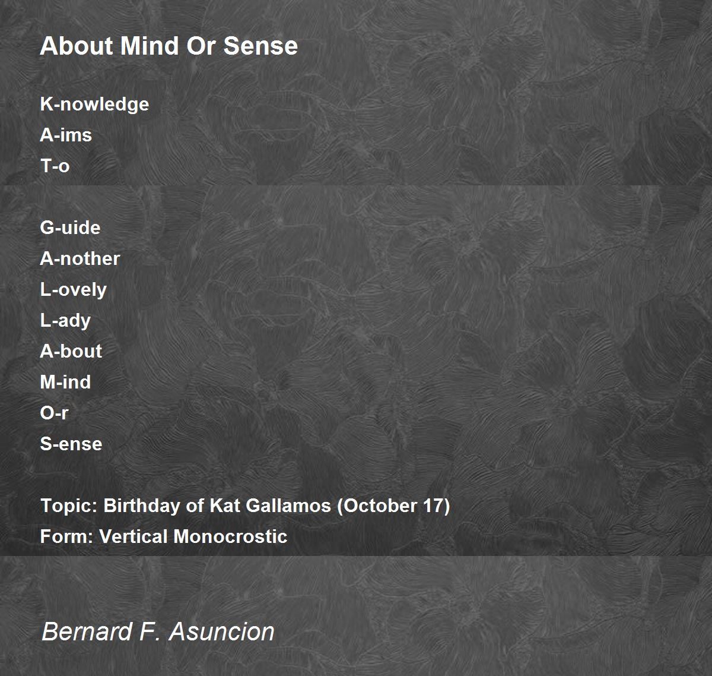
Task: Click the line T-o
Action: (x=55, y=166)
